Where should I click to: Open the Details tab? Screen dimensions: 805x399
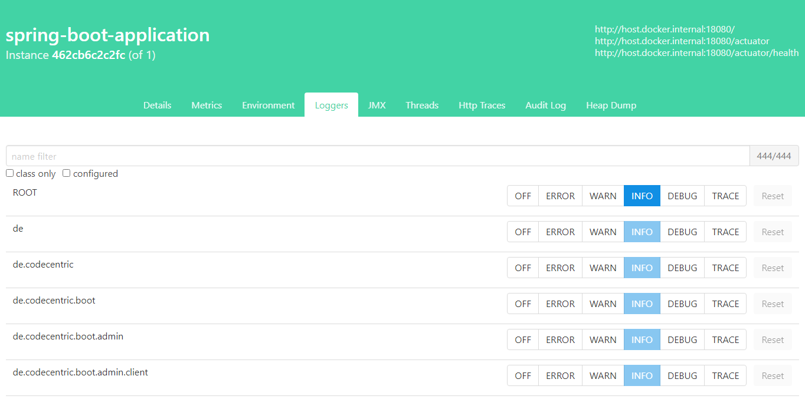pyautogui.click(x=157, y=105)
